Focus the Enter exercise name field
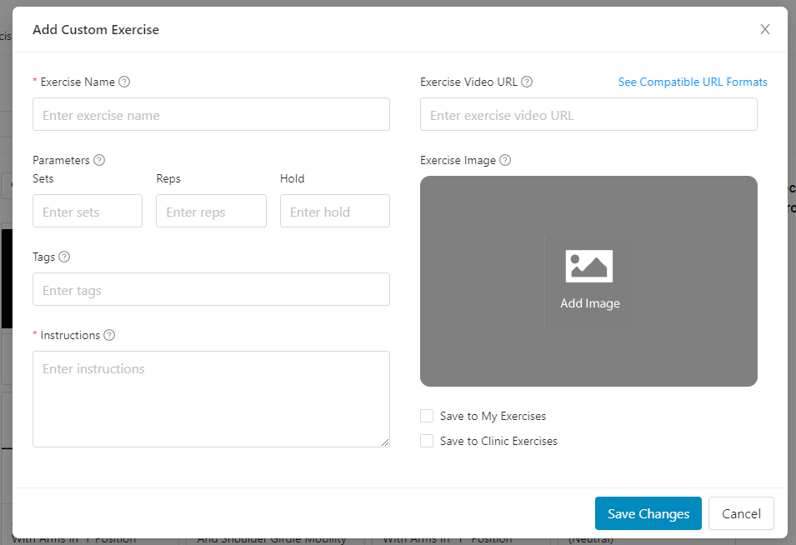This screenshot has width=796, height=545. pos(211,115)
